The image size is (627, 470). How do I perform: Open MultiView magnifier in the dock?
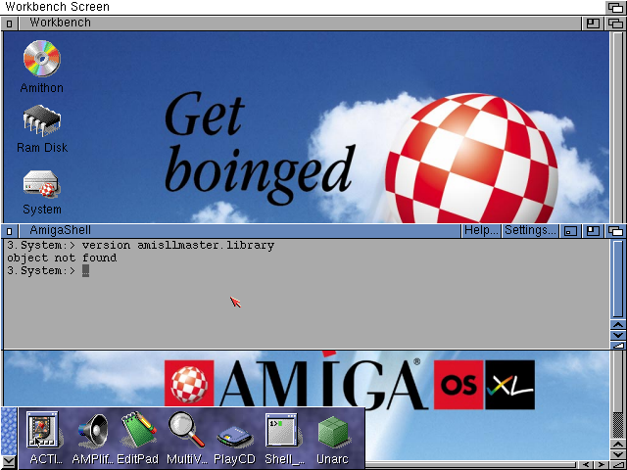click(186, 430)
